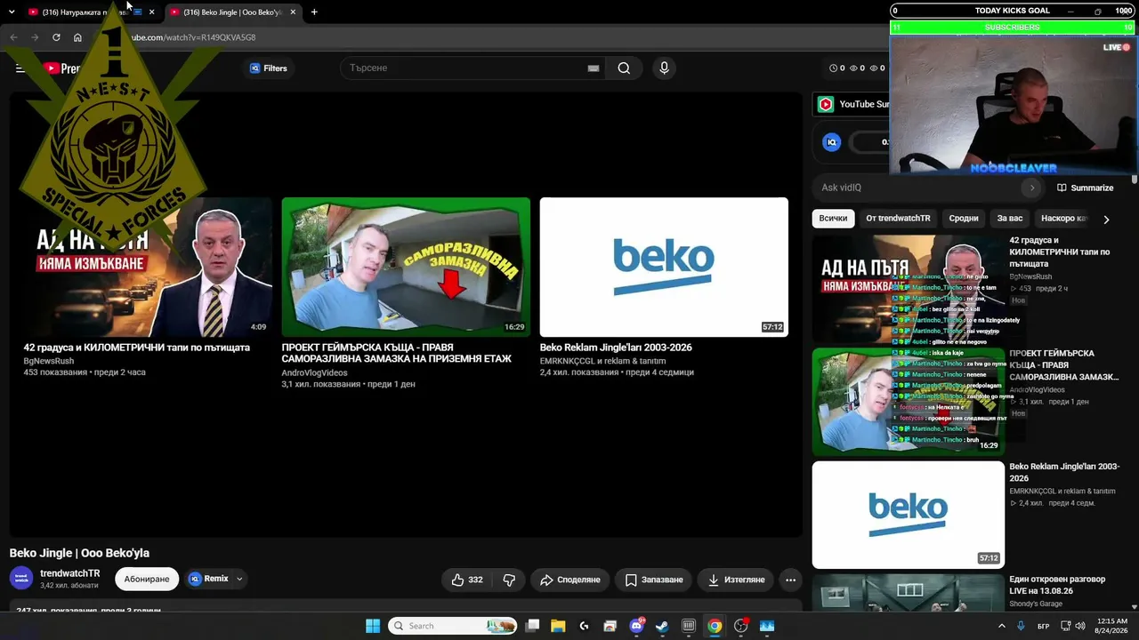Dislike the Beko Jingle video
The width and height of the screenshot is (1139, 640).
[510, 580]
